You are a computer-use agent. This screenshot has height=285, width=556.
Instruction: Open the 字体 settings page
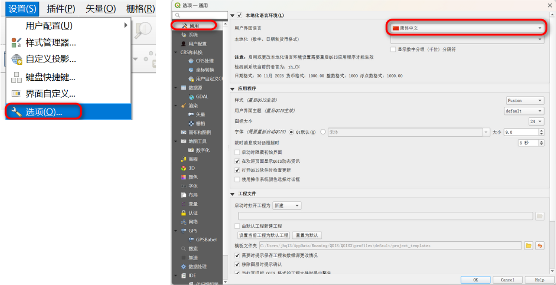point(193,186)
